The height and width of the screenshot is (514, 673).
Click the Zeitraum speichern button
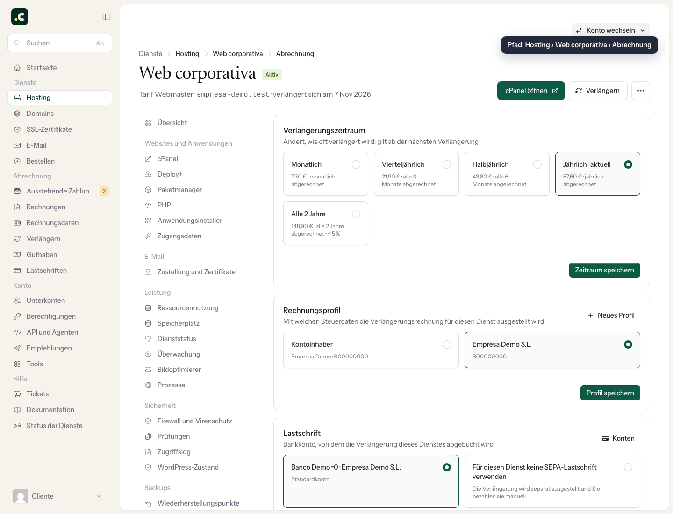tap(605, 270)
